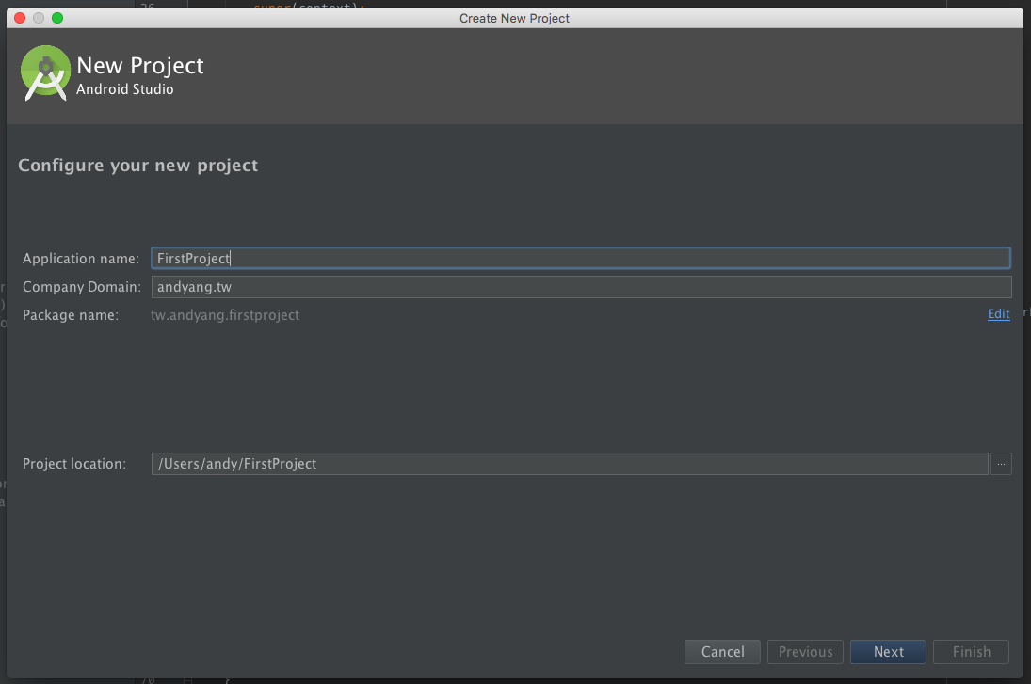Click the 'Configure your new project' heading
This screenshot has height=684, width=1031.
click(x=138, y=166)
